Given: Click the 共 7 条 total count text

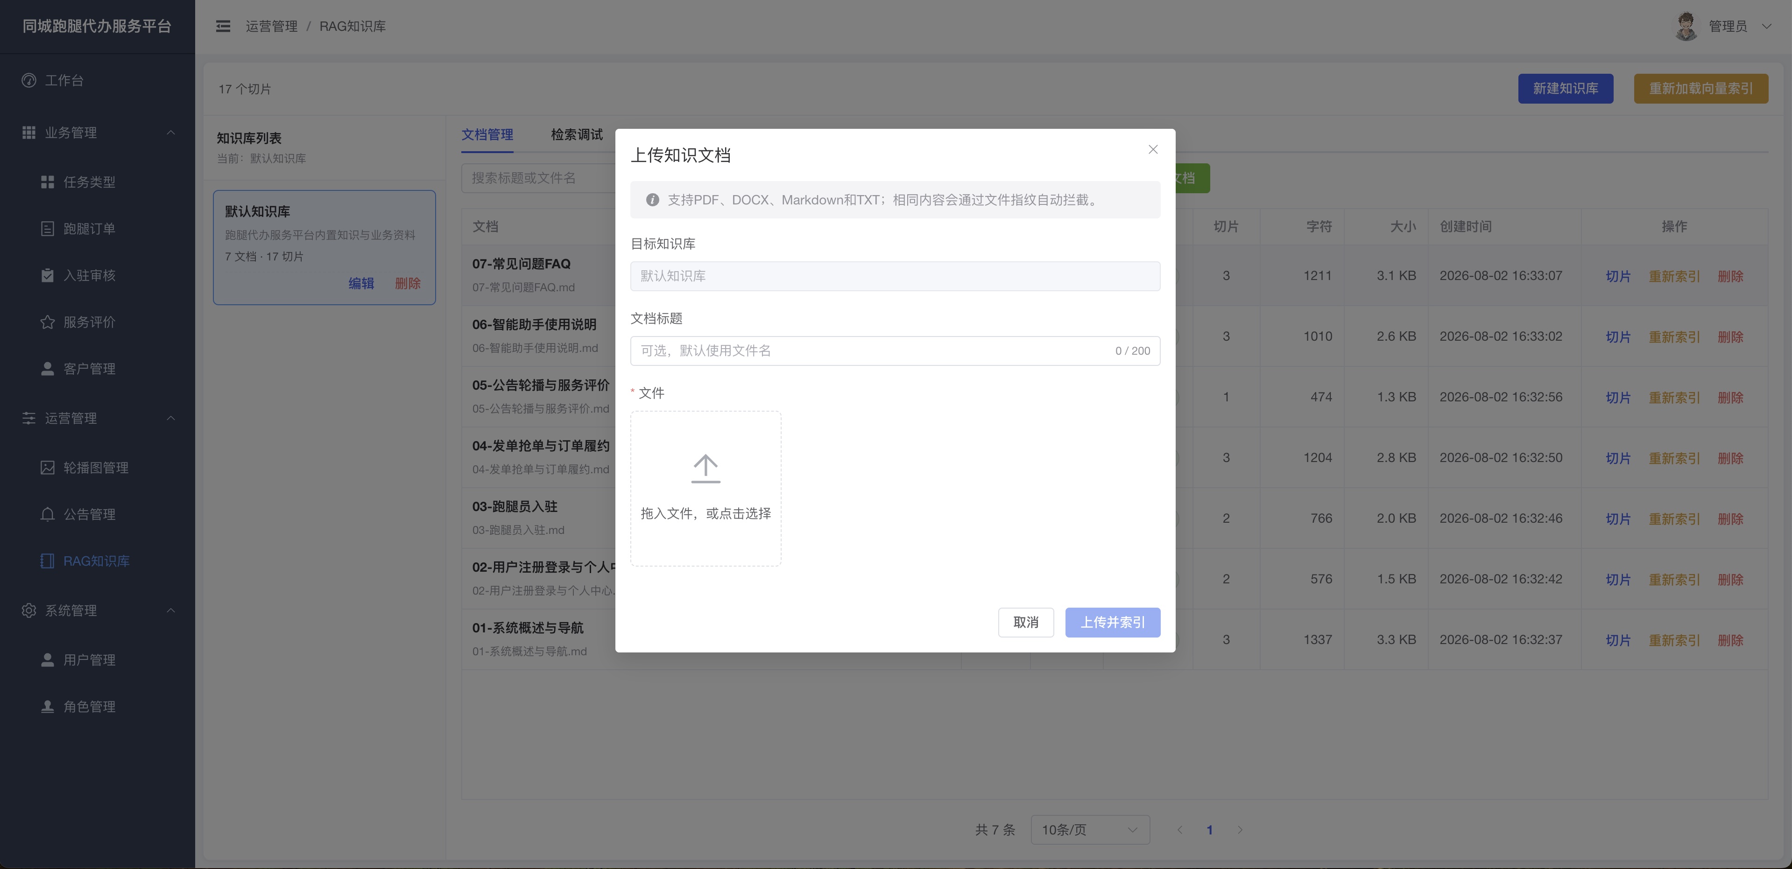Looking at the screenshot, I should point(995,830).
